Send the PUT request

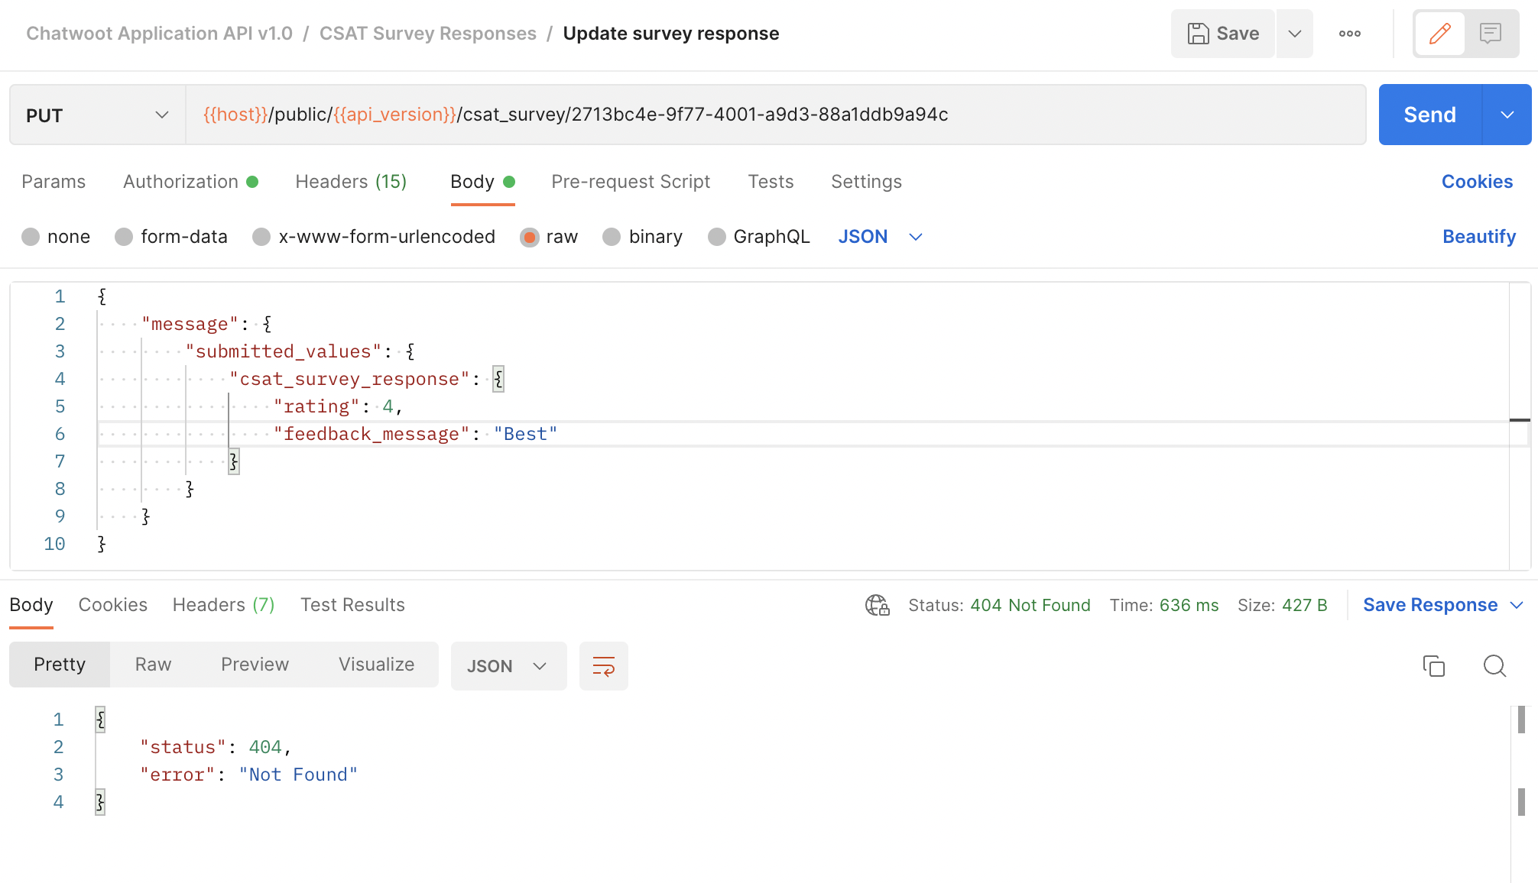click(1429, 115)
